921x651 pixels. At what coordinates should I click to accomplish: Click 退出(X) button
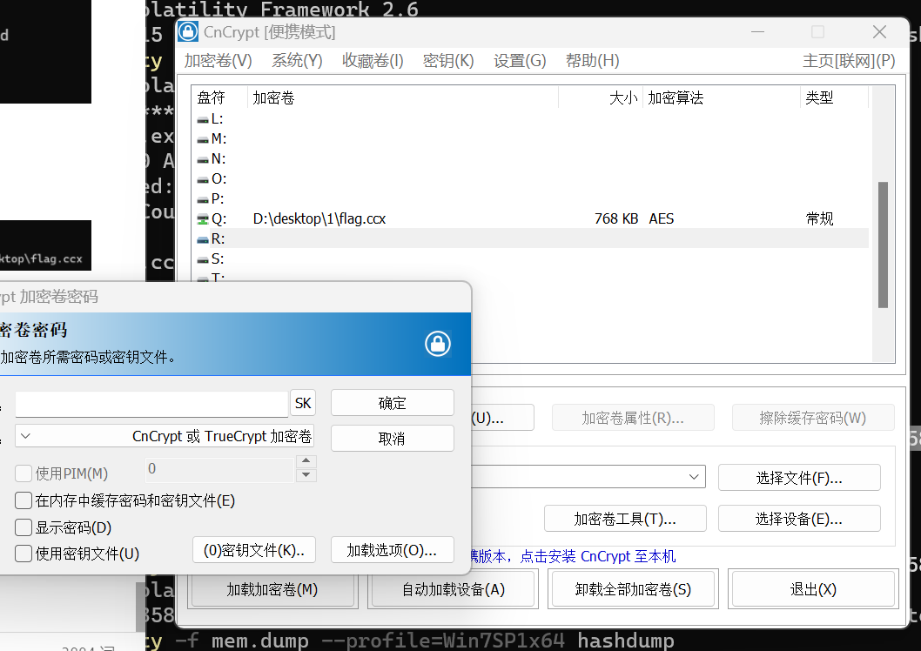coord(814,589)
